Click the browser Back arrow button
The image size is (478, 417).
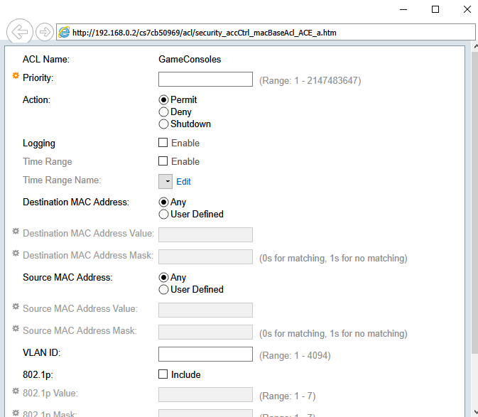pos(20,32)
